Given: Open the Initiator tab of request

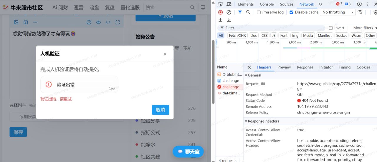Looking at the screenshot, I should pos(326,67).
